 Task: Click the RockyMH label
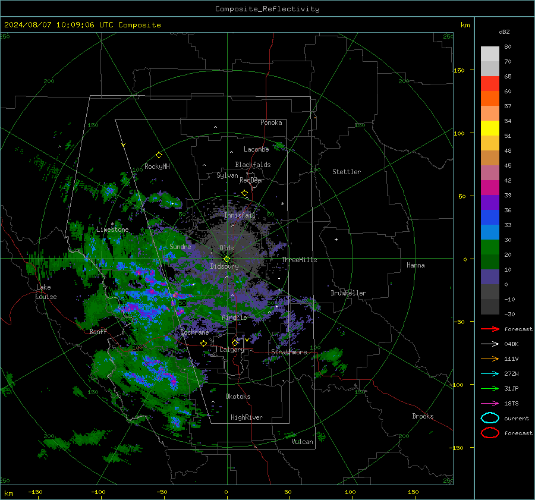[x=157, y=166]
